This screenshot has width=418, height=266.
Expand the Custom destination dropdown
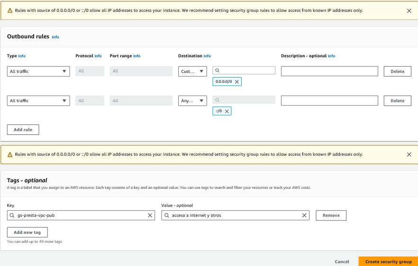pos(192,71)
